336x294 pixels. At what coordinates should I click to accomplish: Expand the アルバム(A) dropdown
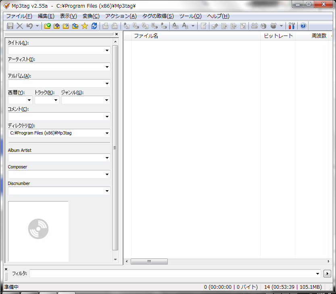(x=107, y=84)
